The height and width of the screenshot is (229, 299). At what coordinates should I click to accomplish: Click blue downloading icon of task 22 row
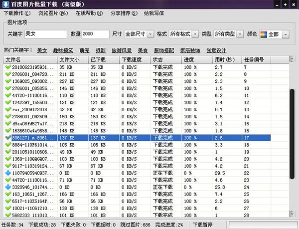click(x=8, y=173)
